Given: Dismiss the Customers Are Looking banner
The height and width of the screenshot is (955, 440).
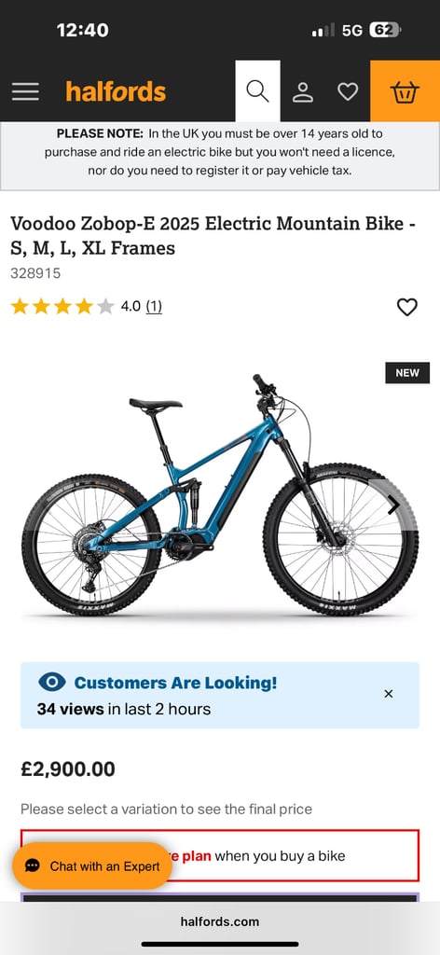Looking at the screenshot, I should (x=389, y=694).
